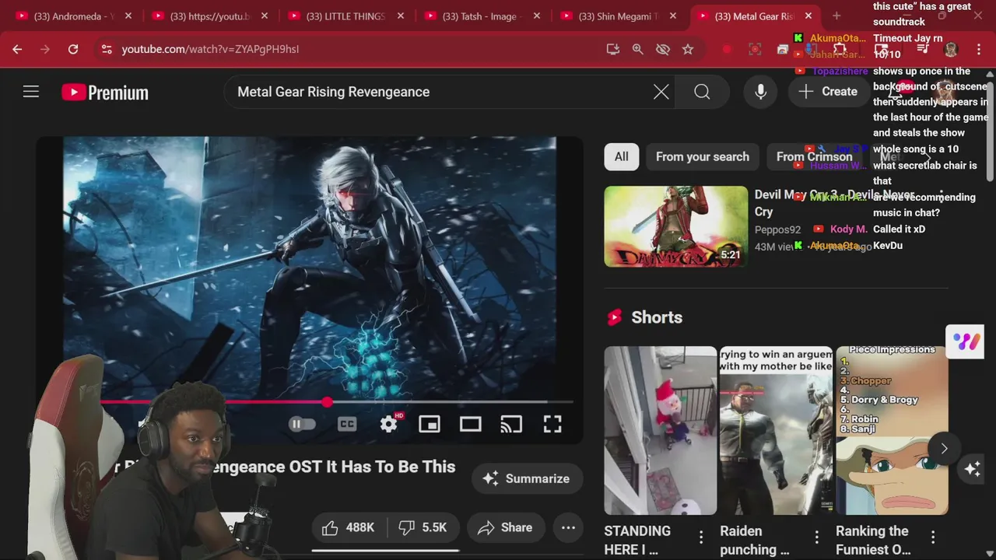996x560 pixels.
Task: Open Raiden punching short thumbnail
Action: pyautogui.click(x=776, y=431)
